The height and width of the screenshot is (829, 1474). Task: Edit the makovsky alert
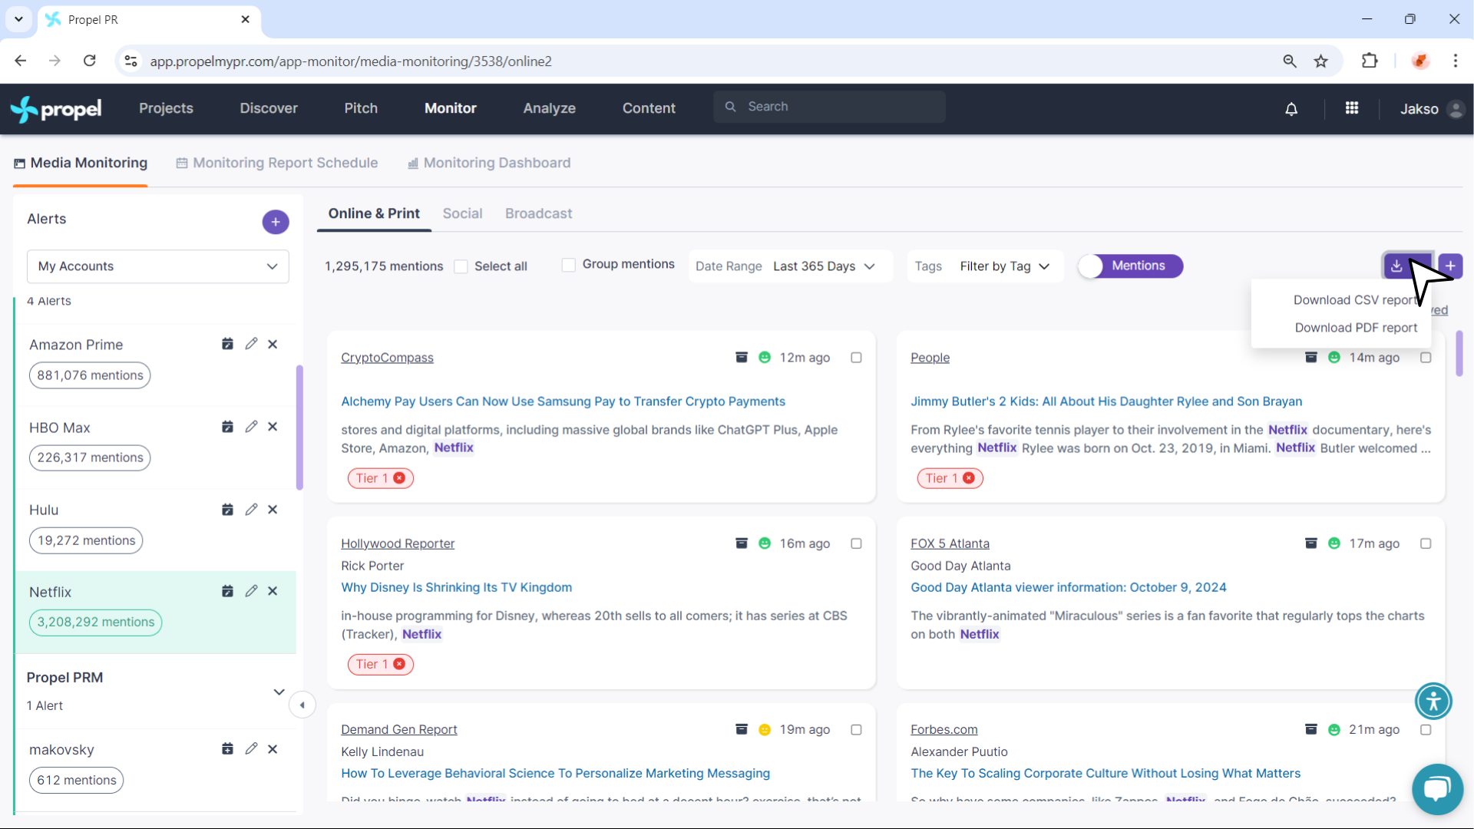251,748
